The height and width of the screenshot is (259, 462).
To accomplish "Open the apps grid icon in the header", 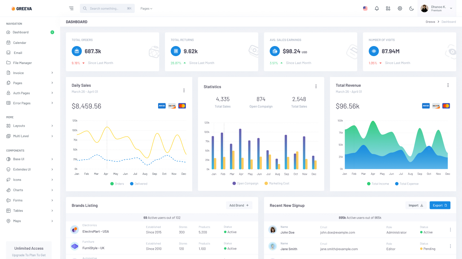I will tap(388, 8).
